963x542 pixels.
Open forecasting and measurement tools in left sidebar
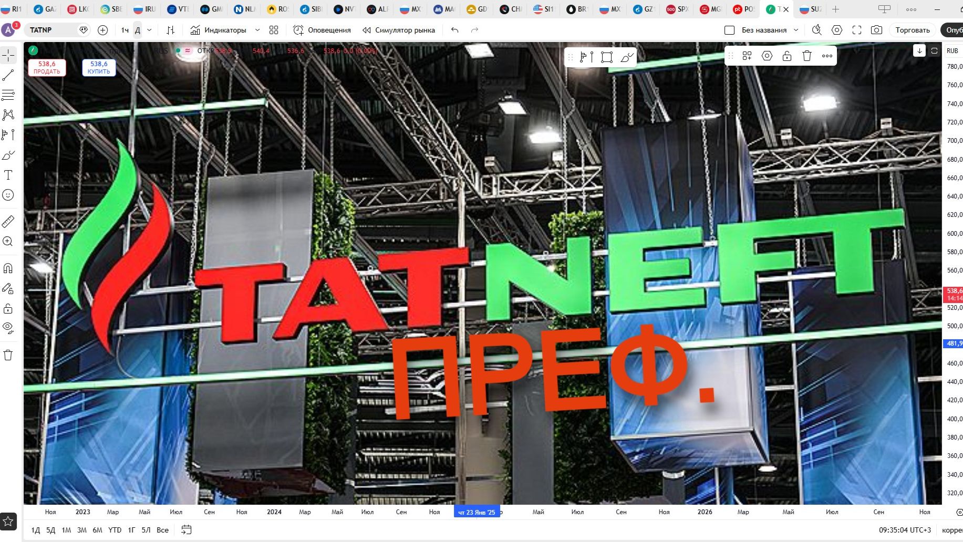pos(8,135)
